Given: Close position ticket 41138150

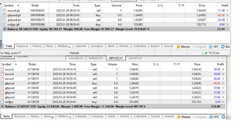Looking at the screenshot, I should click(223, 74).
